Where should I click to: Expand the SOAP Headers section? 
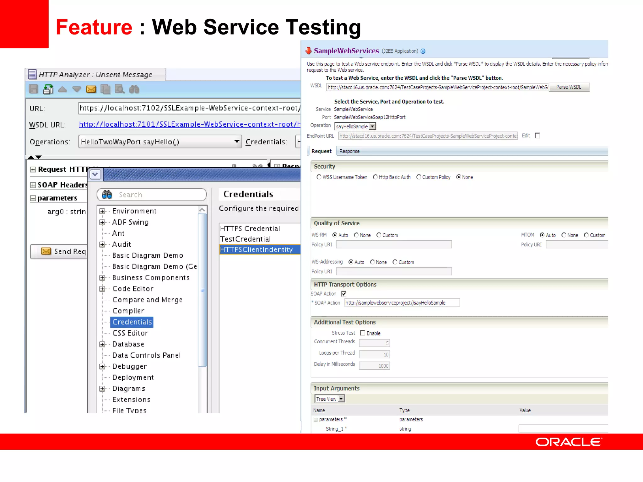coord(33,185)
